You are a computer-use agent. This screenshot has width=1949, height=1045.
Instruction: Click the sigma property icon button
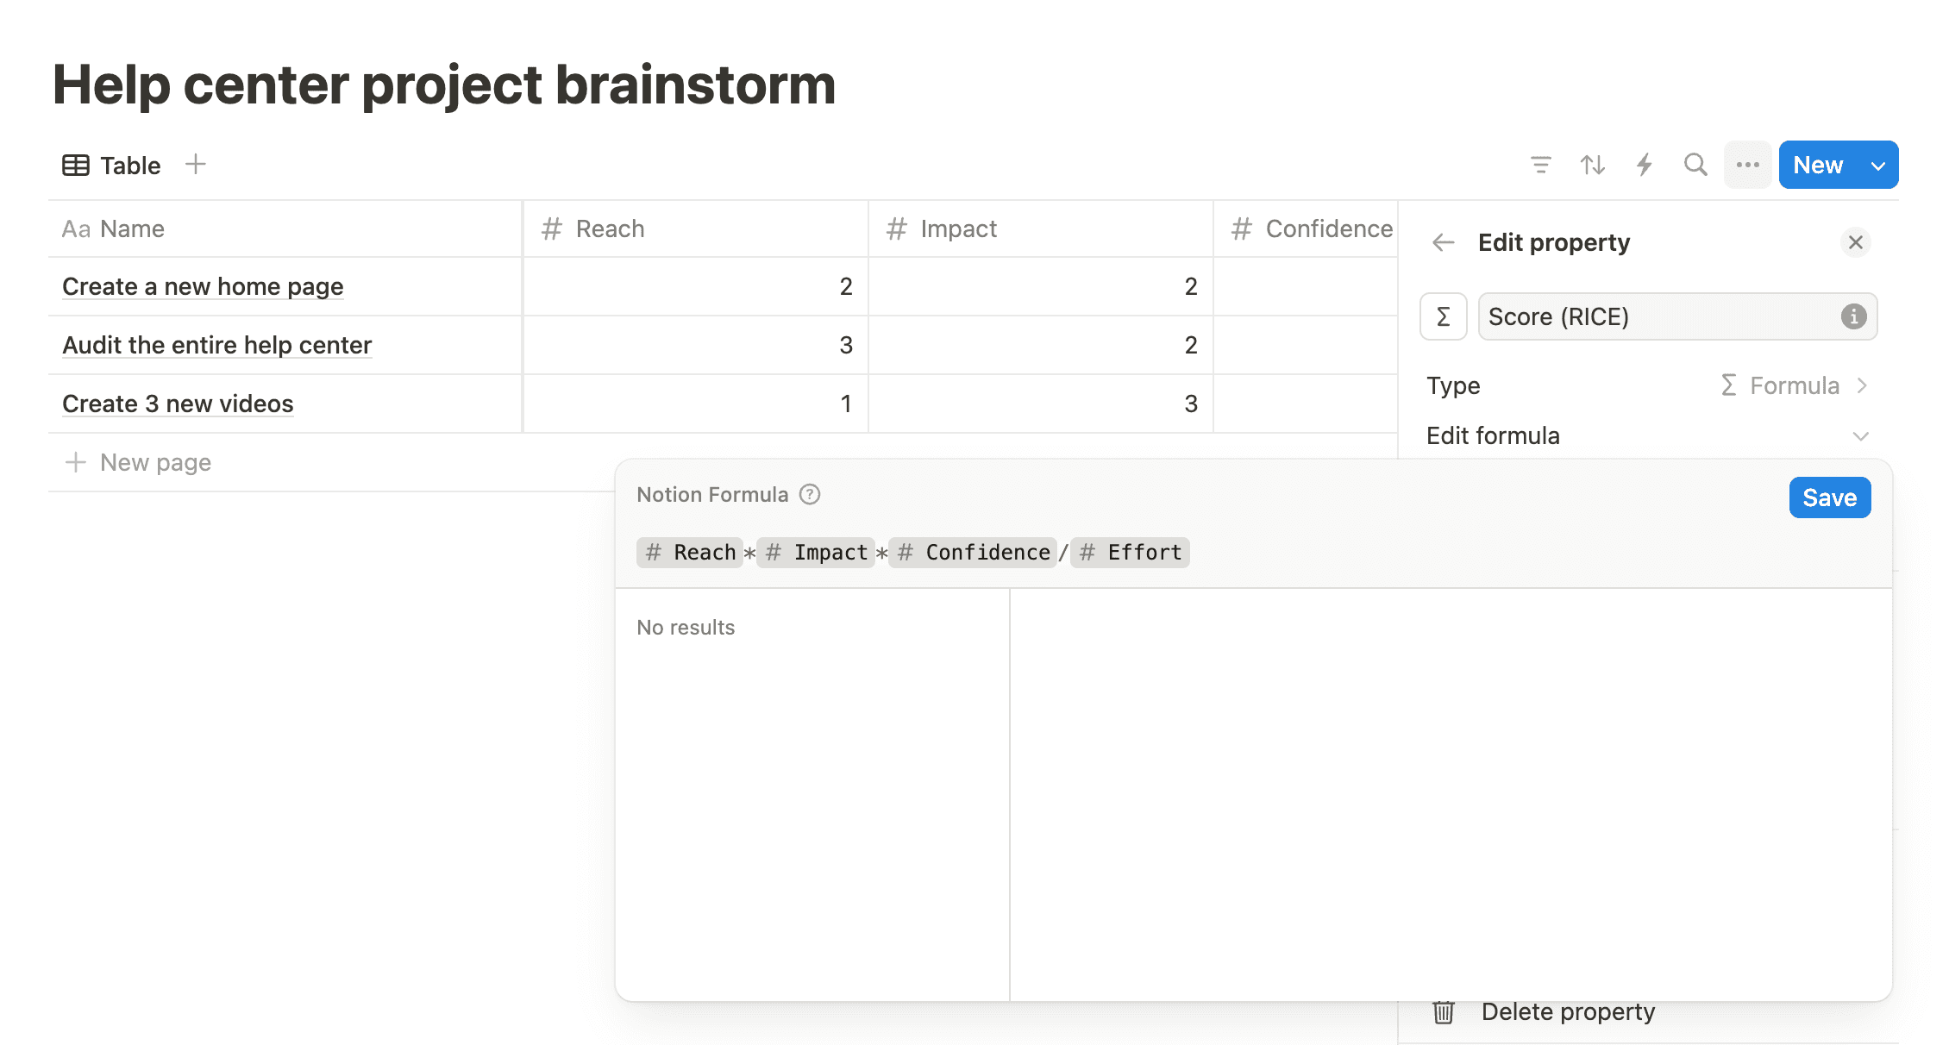coord(1443,316)
